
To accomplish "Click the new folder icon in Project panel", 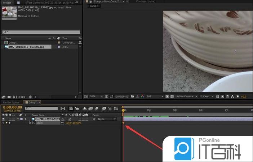I will coord(9,97).
